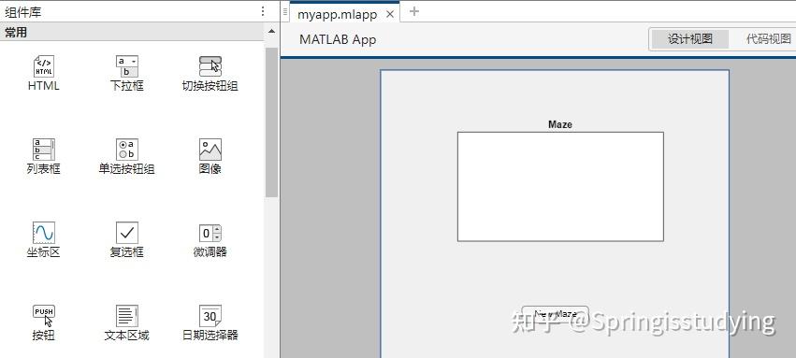Add a new tab with plus button

[414, 11]
